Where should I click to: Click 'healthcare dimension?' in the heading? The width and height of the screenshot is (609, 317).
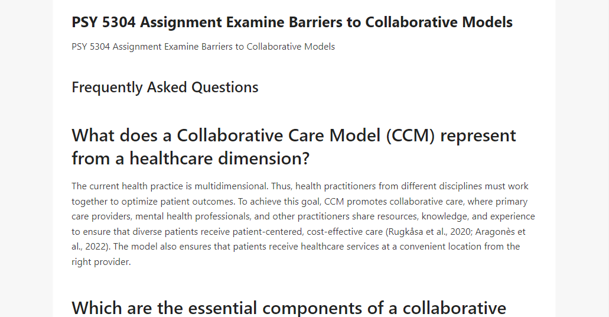click(x=220, y=158)
